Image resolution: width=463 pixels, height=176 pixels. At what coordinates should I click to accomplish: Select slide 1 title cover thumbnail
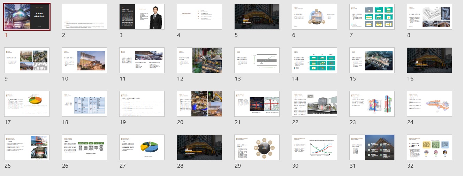[x=27, y=17]
